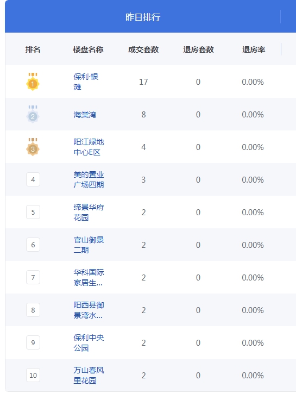This screenshot has width=296, height=393.
Task: Open the 保利中央公园 property link
Action: [x=89, y=342]
